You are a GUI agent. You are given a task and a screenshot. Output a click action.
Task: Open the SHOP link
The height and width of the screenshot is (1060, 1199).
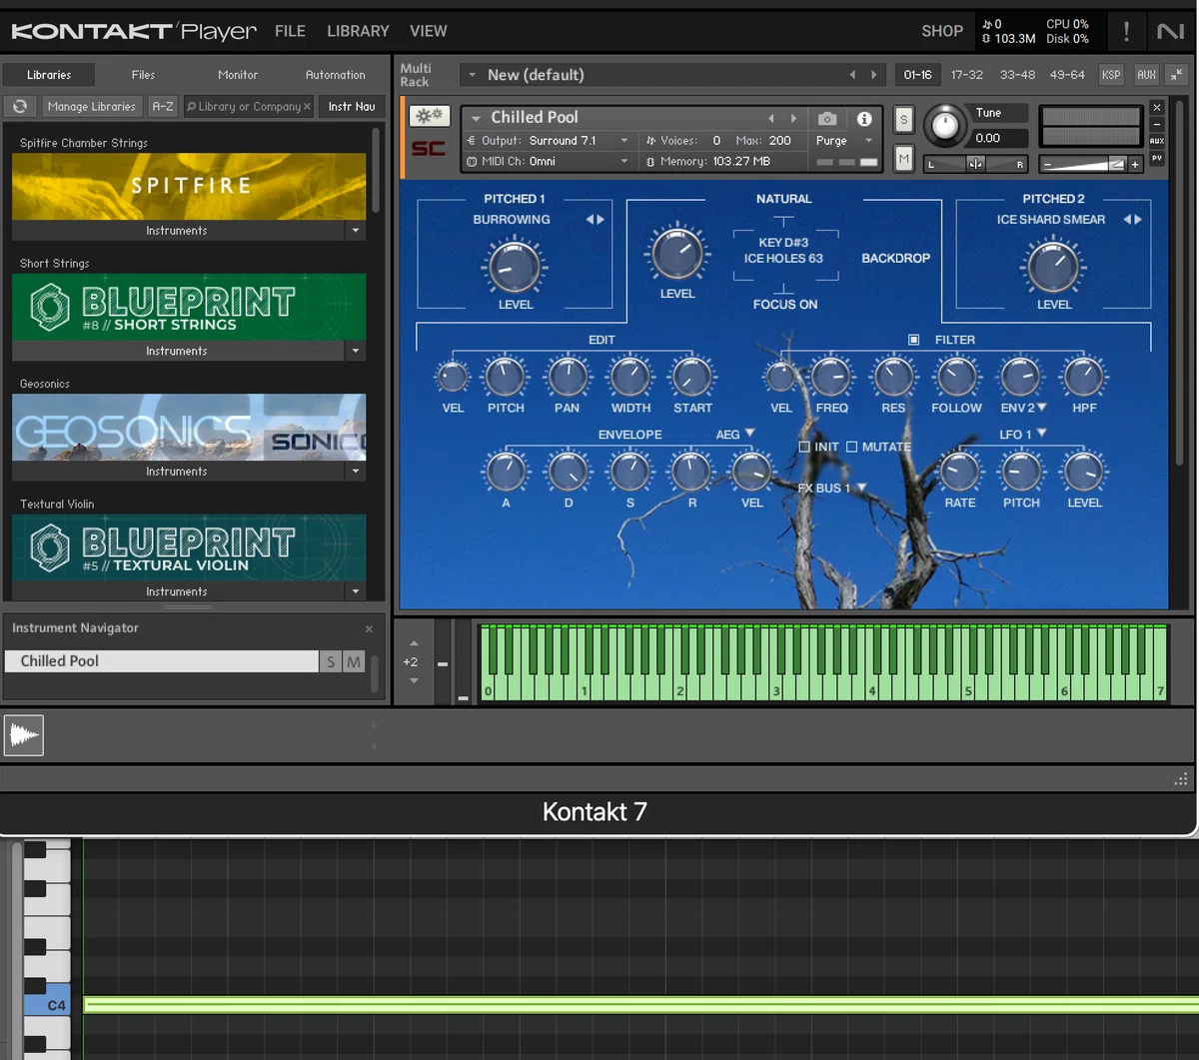click(x=942, y=31)
